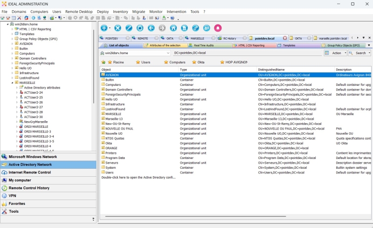Open the win2k8srv.home server dropdown
This screenshot has width=373, height=228.
pyautogui.click(x=168, y=53)
